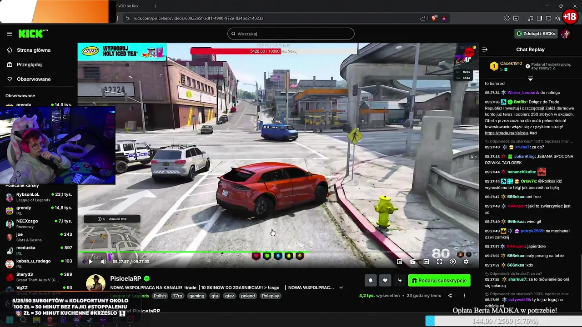This screenshot has width=582, height=327.
Task: Open more options three-dot menu
Action: (464, 296)
